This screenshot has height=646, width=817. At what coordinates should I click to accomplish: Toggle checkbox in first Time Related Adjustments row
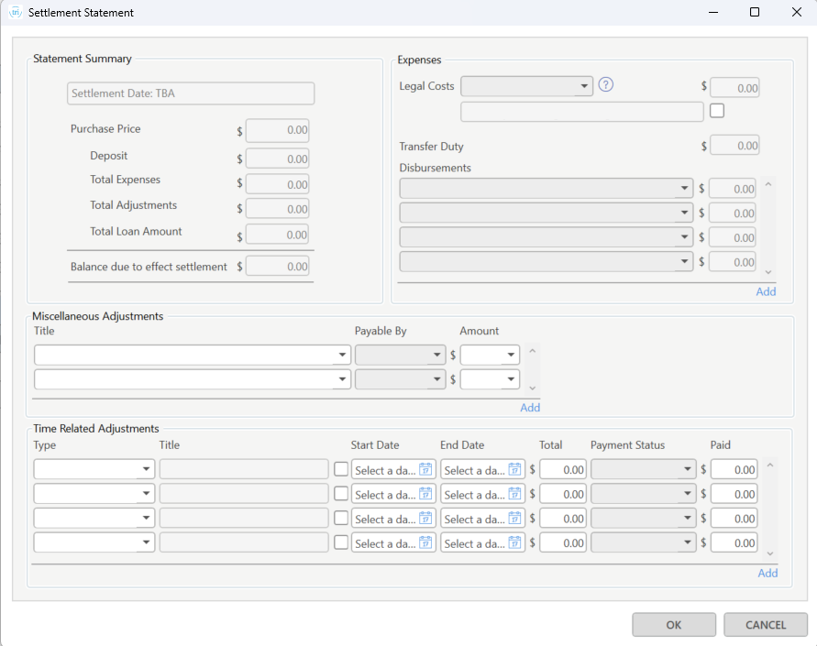point(341,469)
